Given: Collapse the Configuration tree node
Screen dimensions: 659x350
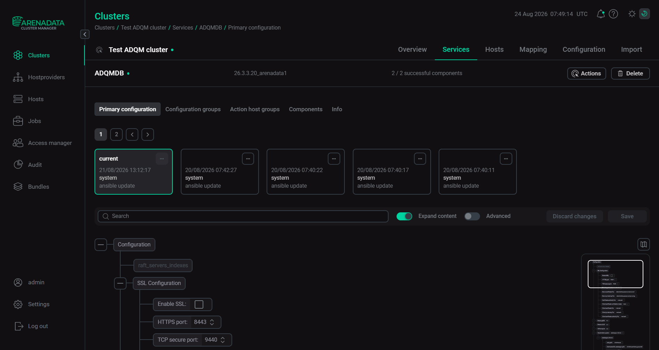Looking at the screenshot, I should tap(101, 245).
